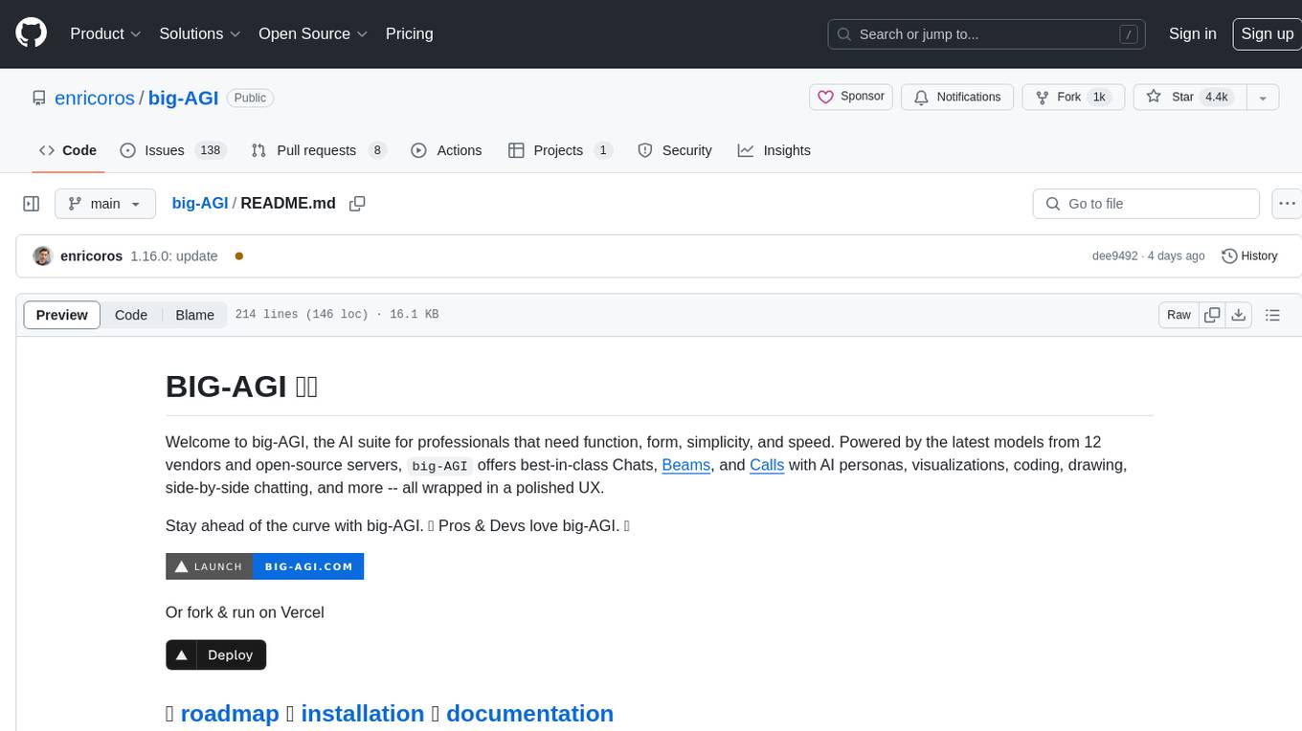
Task: Click Sign in link
Action: coord(1192,33)
